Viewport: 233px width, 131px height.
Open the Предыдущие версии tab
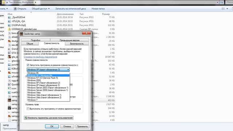(70, 40)
